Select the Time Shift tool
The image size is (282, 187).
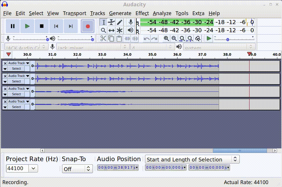point(111,30)
